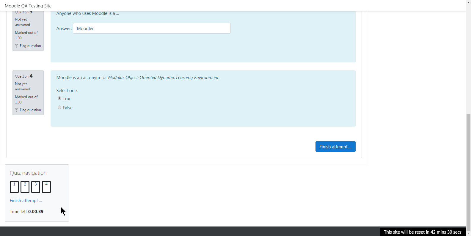Click Finish attempt link in Quiz navigation
Viewport: 471px width, 236px height.
[x=26, y=201]
